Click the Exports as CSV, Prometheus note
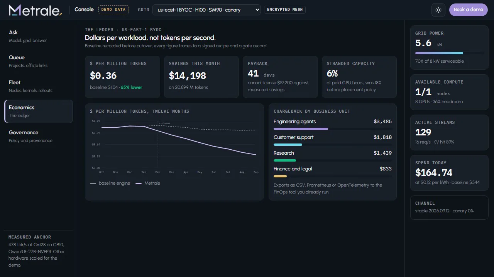Screen dimensions: 494x277 pos(328,189)
